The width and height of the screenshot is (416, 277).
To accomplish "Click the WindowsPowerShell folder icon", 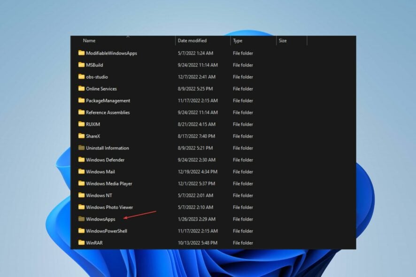I will (x=81, y=231).
